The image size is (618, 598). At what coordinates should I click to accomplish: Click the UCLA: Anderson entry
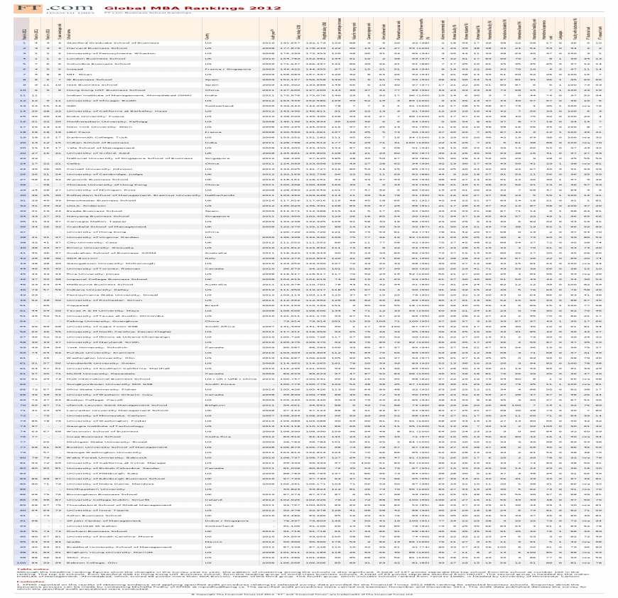coord(85,206)
